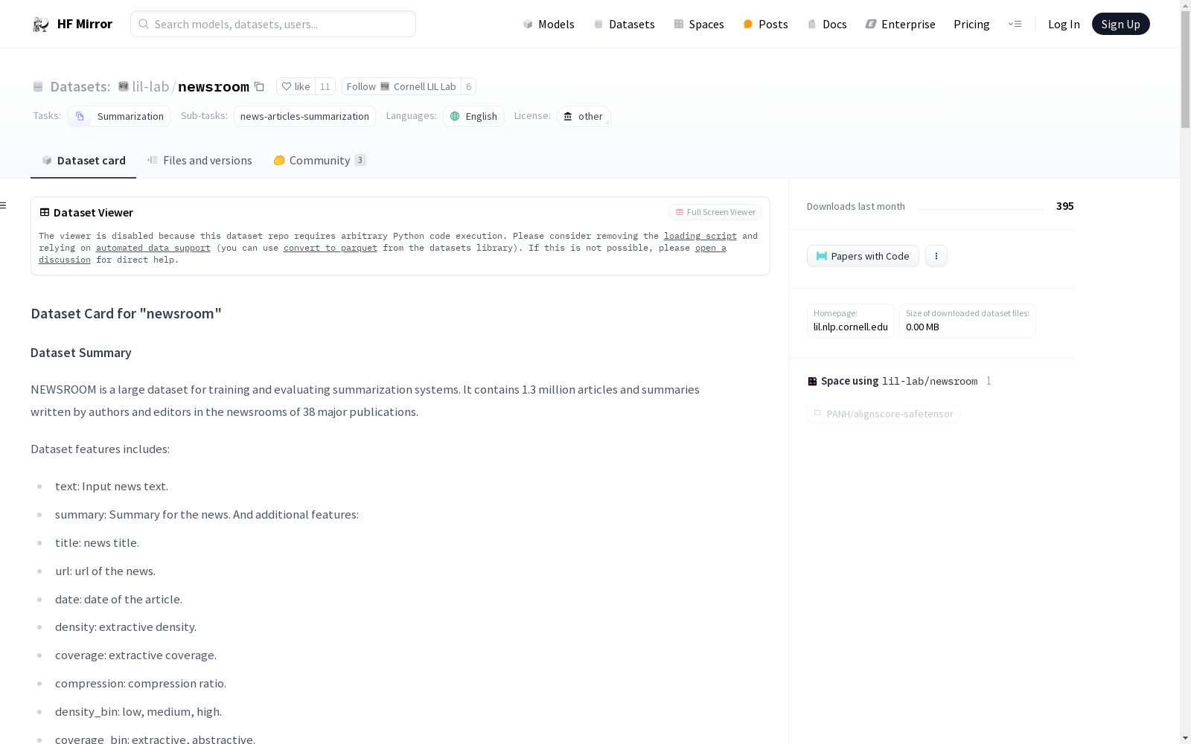Open the Models page
1191x744 pixels.
[x=549, y=24]
